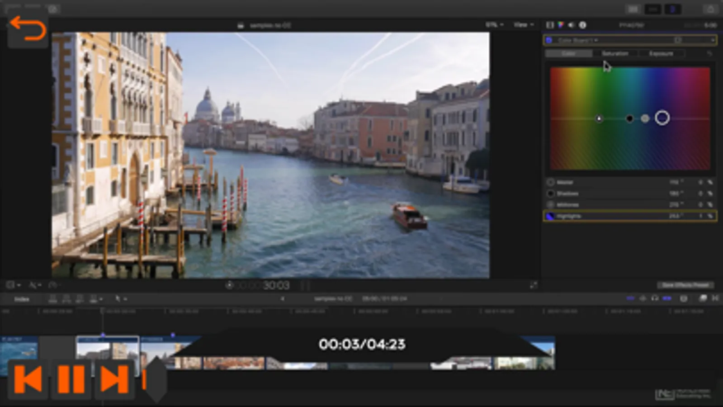Open the Info inspector icon
Screen dimensions: 723x407
click(583, 25)
